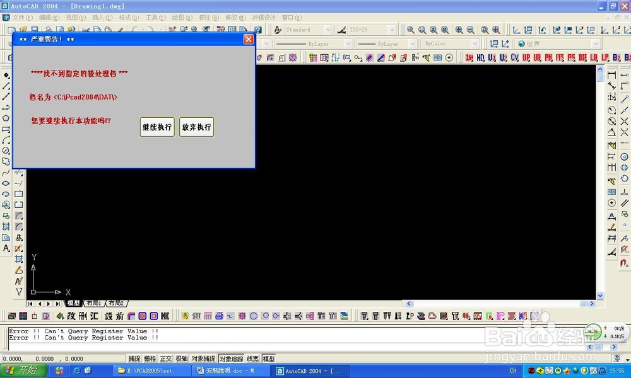Toggle 捕捉 snap in status bar
Image resolution: width=631 pixels, height=378 pixels.
[134, 358]
